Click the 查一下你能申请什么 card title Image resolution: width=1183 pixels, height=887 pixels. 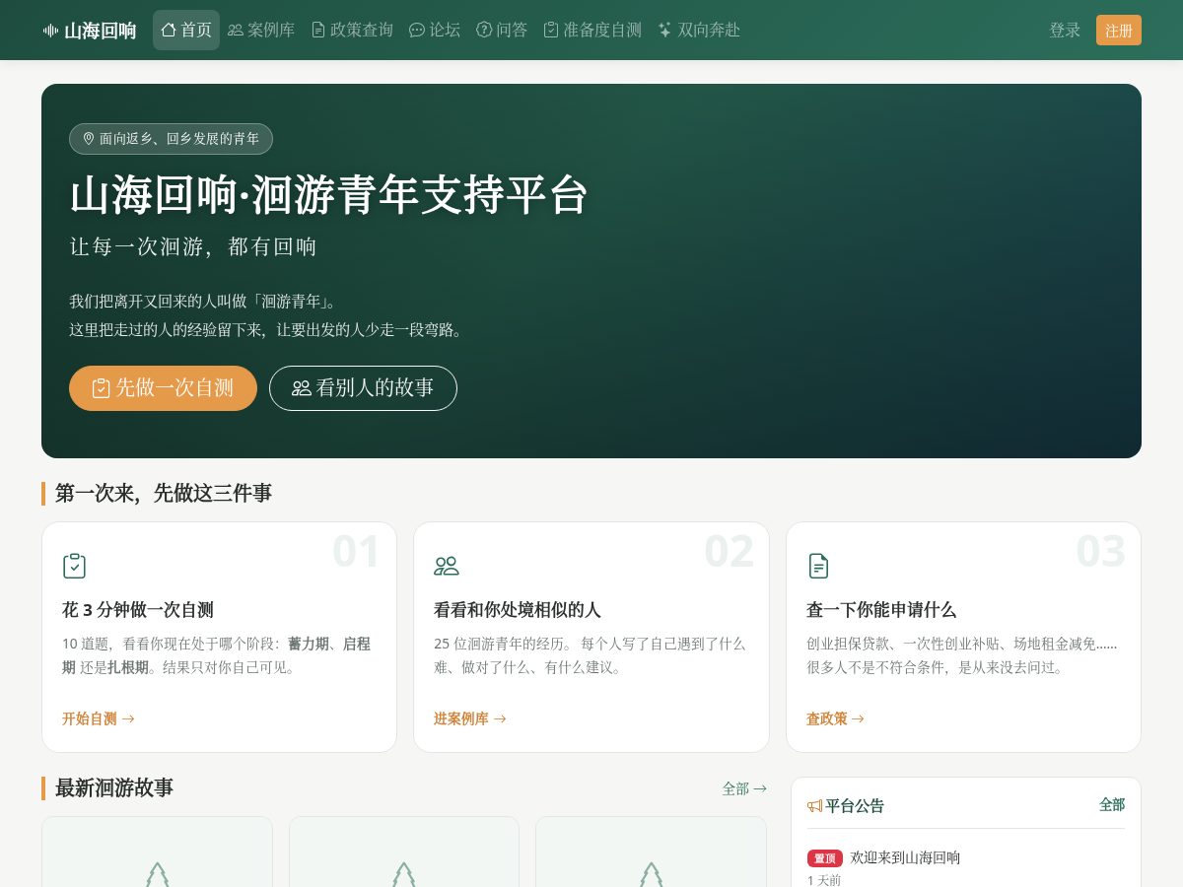(881, 610)
